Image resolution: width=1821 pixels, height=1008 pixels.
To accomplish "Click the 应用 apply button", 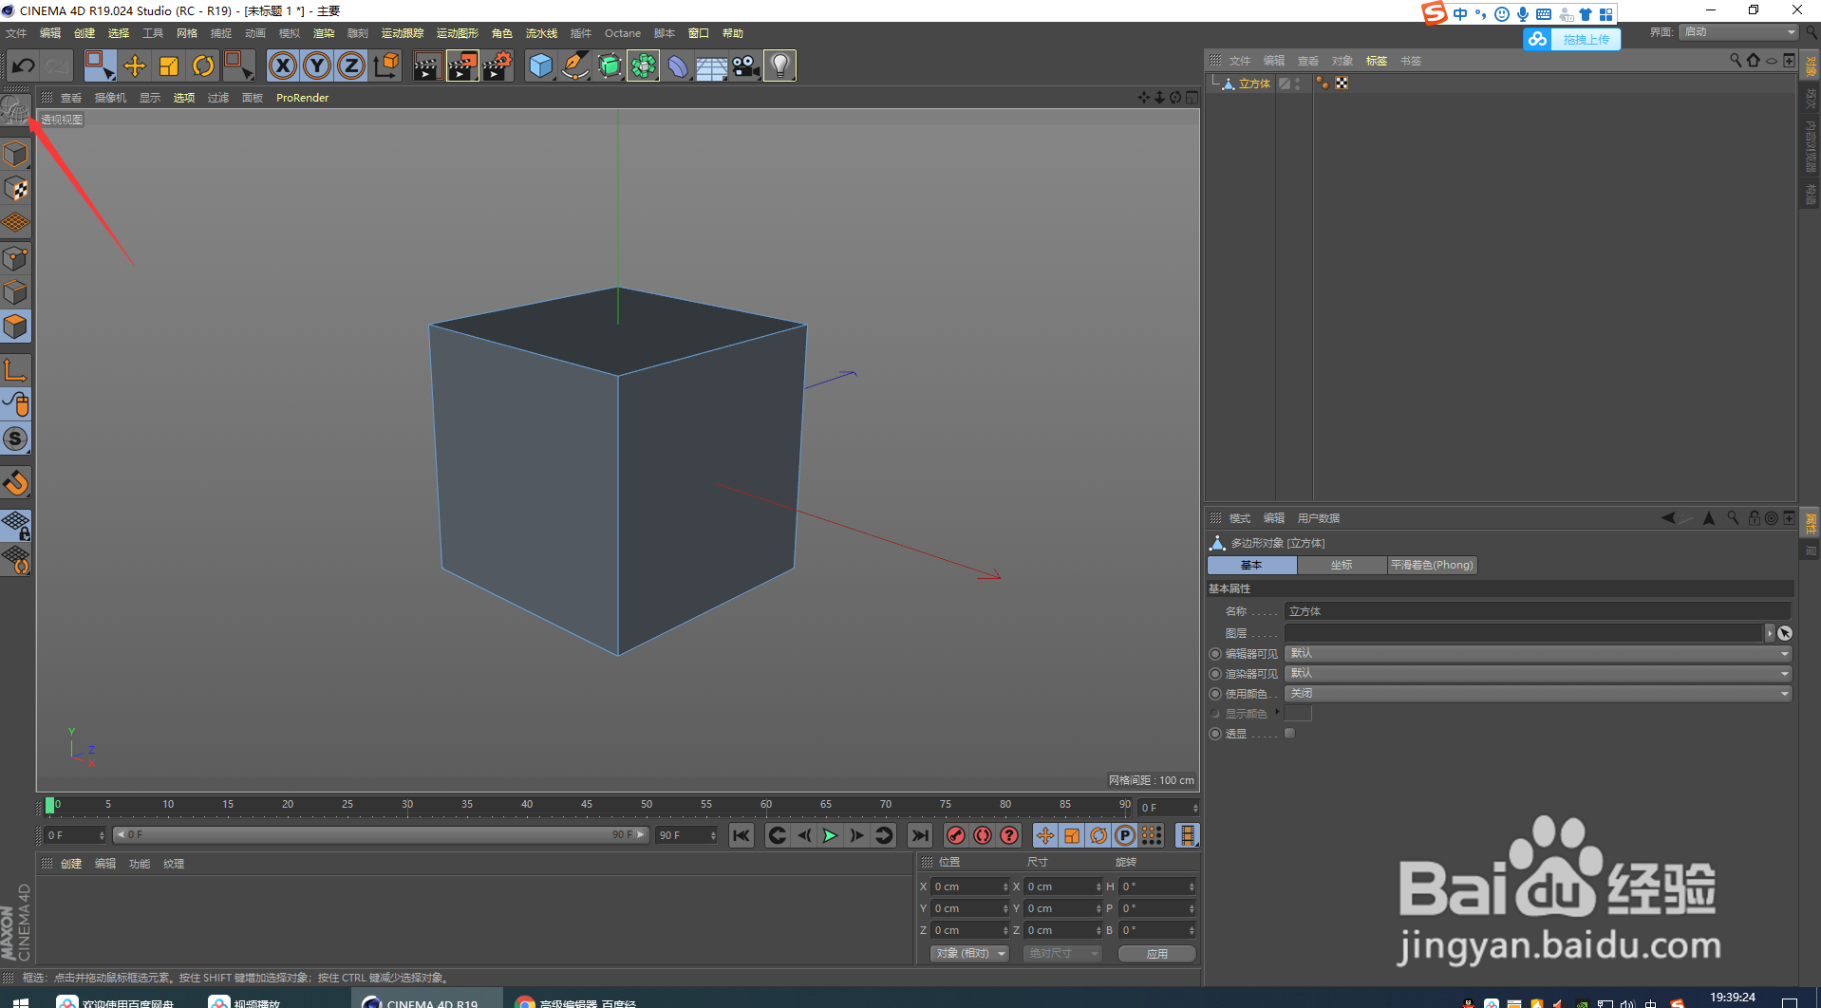I will tap(1156, 953).
